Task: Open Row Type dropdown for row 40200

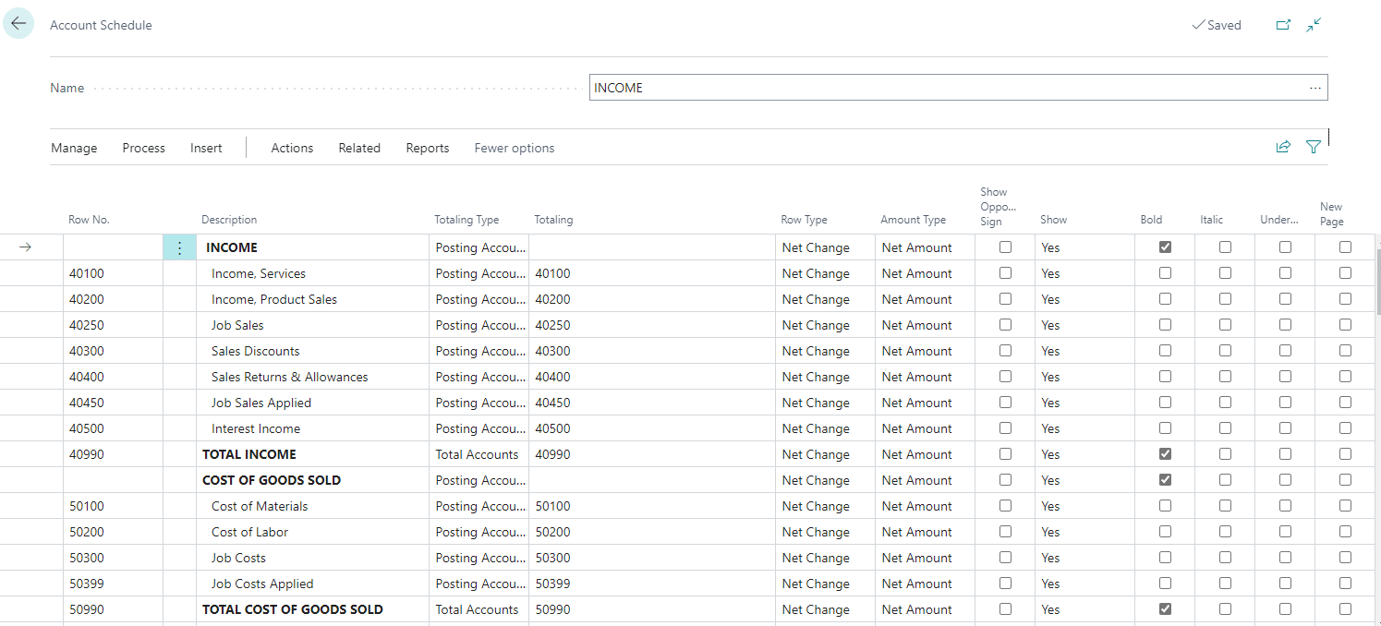Action: point(825,299)
